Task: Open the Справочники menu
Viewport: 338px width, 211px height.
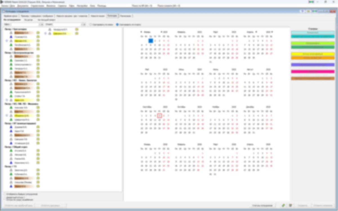Action: pos(38,6)
